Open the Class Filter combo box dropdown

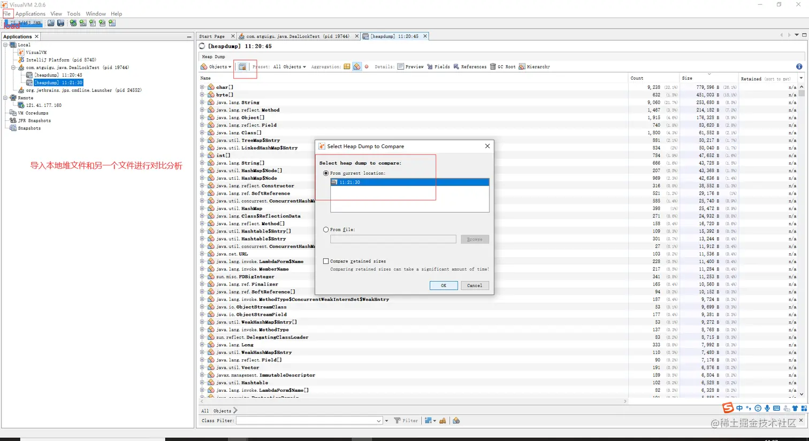(379, 421)
